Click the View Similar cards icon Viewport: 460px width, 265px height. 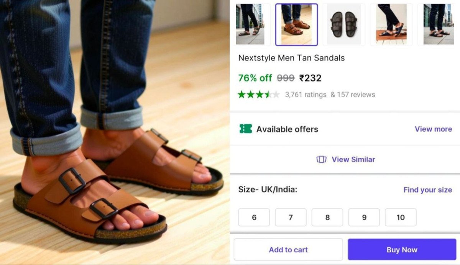(x=321, y=159)
